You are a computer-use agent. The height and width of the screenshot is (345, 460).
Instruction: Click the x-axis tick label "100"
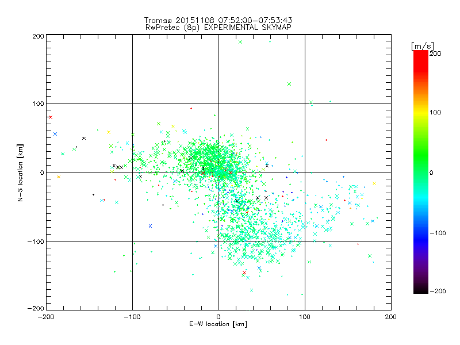(x=305, y=317)
